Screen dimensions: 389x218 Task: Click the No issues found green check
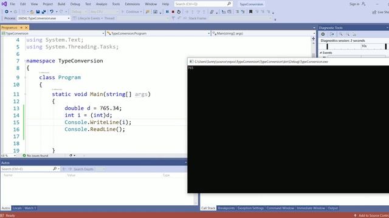24,156
